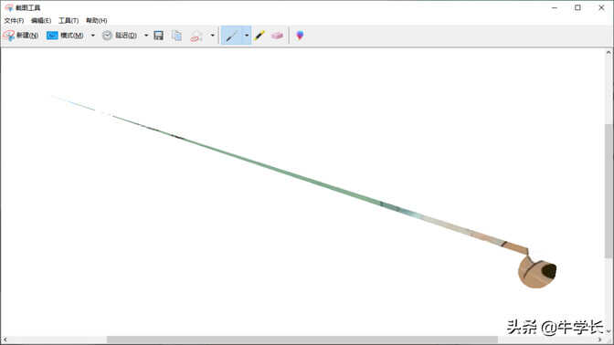Select the yellow Highlighter tool
The image size is (614, 345).
tap(259, 36)
